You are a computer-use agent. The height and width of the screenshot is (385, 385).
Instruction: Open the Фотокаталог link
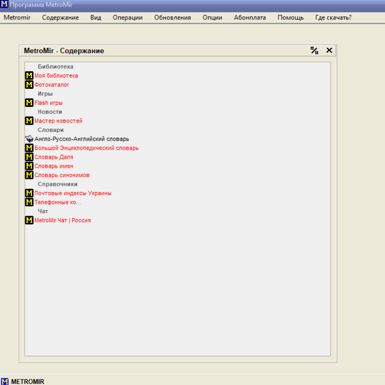[x=52, y=85]
